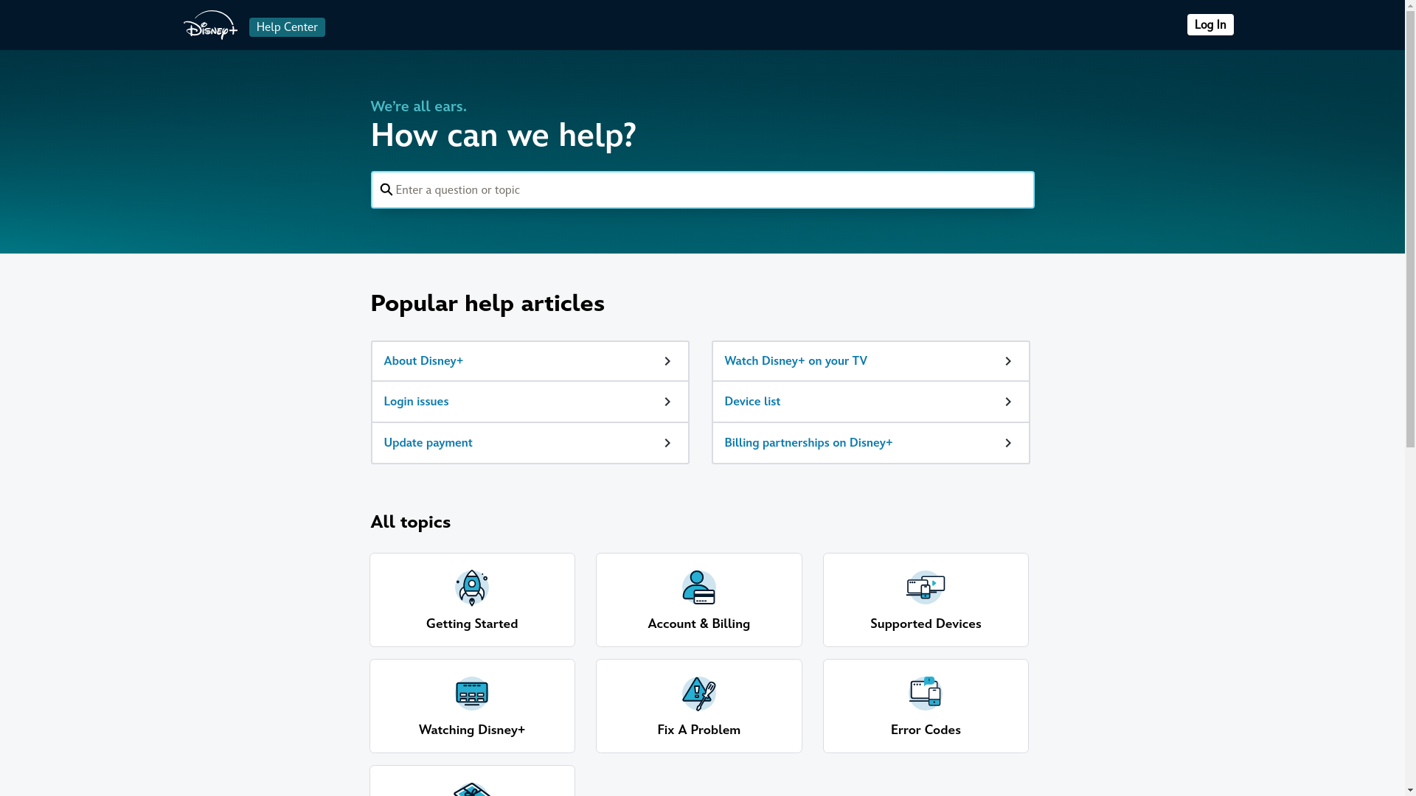Click the Watching Disney+ TV icon
Screen dimensions: 1416x796
coord(472,694)
